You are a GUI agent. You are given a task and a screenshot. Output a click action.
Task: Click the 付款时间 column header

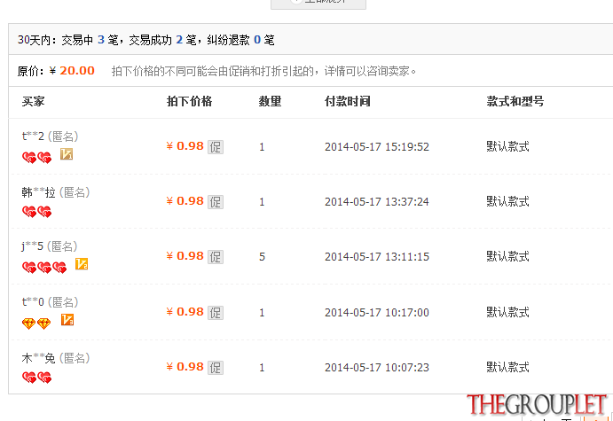pyautogui.click(x=348, y=102)
